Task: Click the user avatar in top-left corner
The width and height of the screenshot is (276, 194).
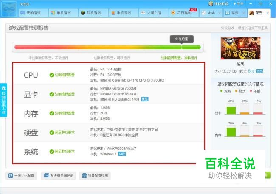Action: click(9, 9)
